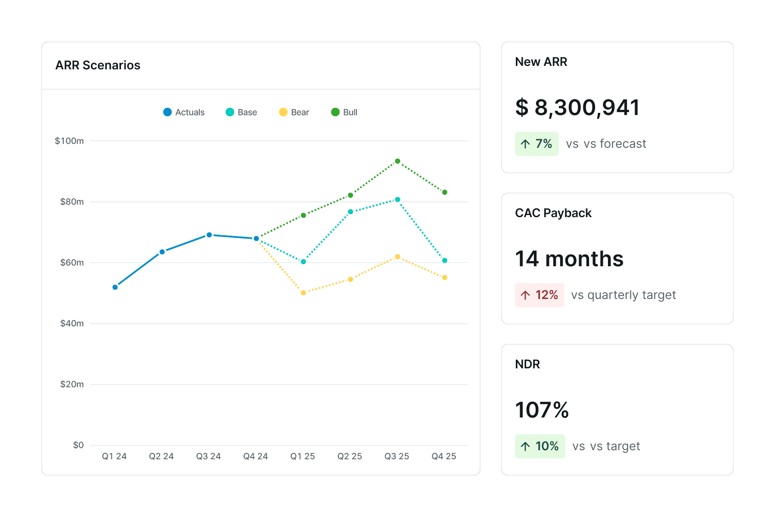Viewport: 775px width, 517px height.
Task: Select the Q3 25 peak point on Bull line
Action: (x=397, y=161)
